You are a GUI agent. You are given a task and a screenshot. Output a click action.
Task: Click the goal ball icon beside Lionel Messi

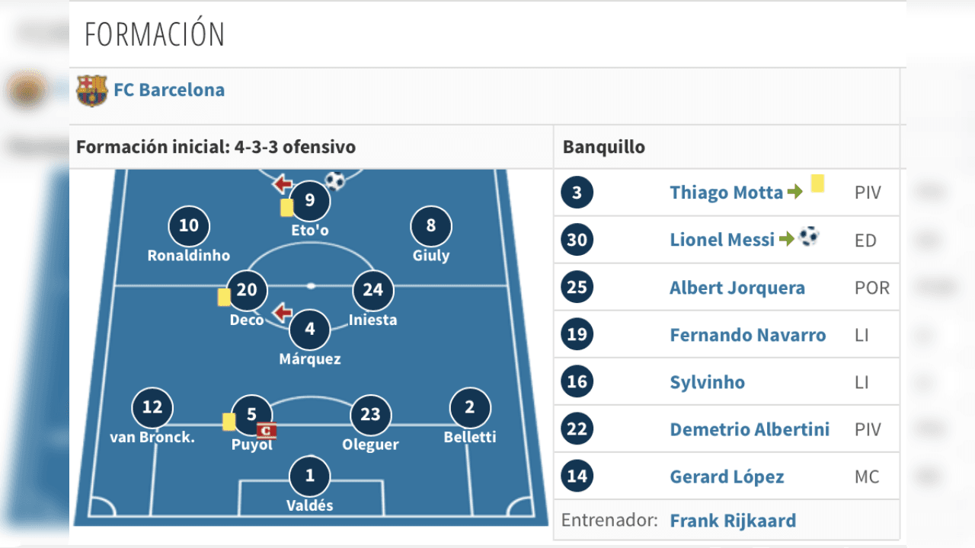click(809, 237)
